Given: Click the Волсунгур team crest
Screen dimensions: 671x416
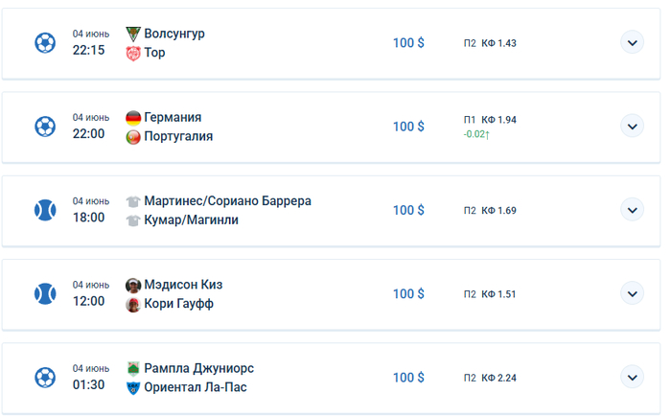Looking at the screenshot, I should click(133, 34).
